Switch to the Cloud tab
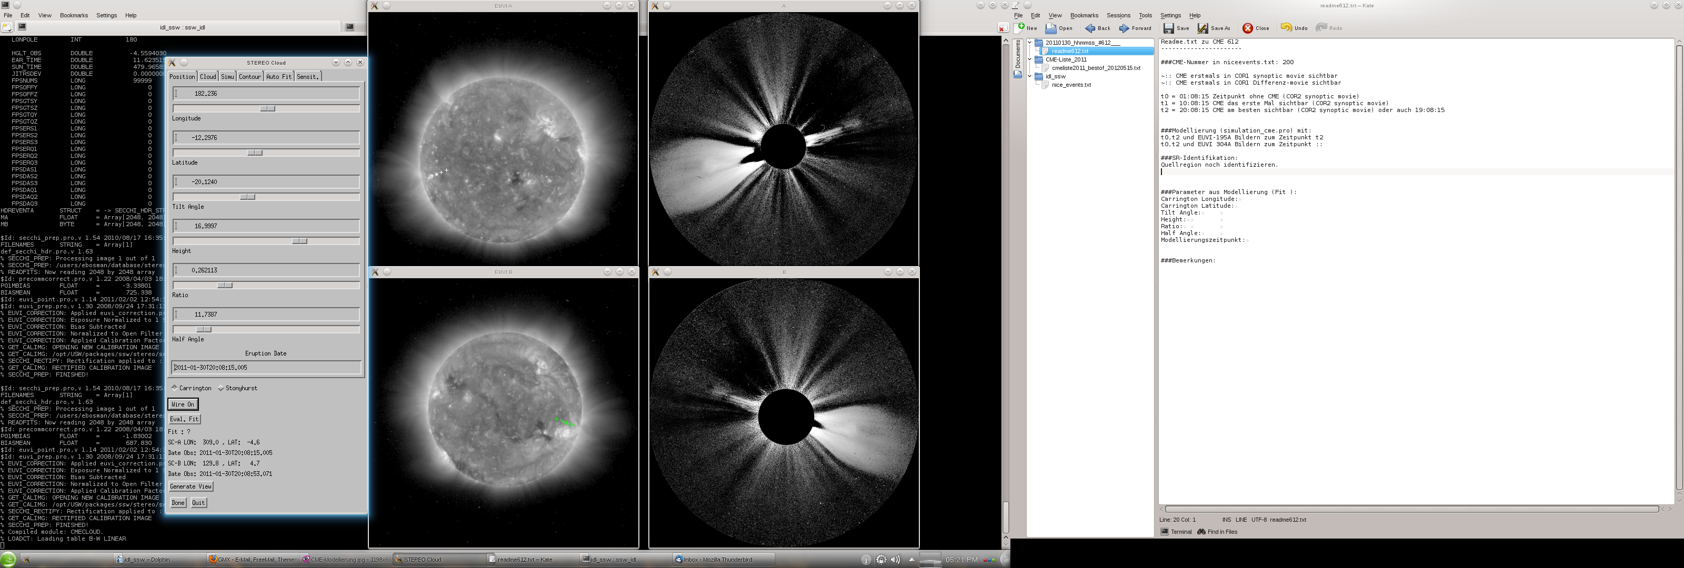 [x=208, y=76]
